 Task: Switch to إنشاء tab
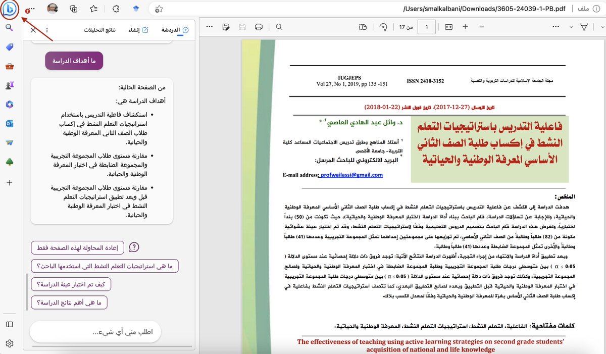click(138, 30)
